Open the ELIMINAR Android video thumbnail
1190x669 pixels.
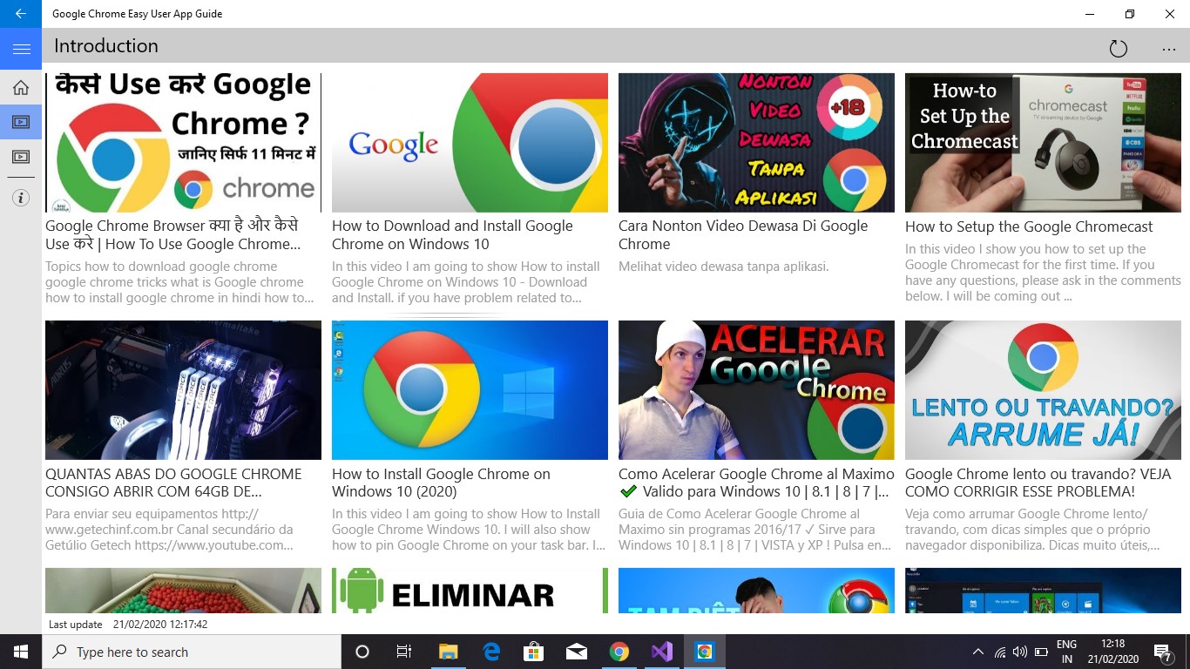click(x=470, y=591)
